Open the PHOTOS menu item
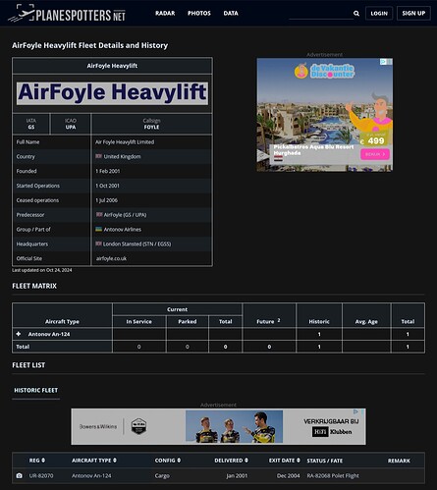This screenshot has height=490, width=437. 199,14
